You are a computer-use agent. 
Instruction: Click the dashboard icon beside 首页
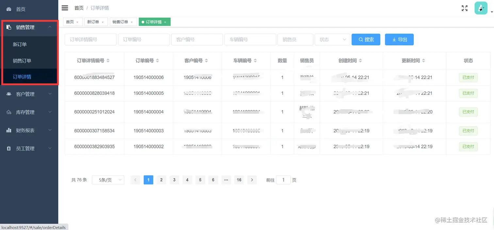click(9, 9)
